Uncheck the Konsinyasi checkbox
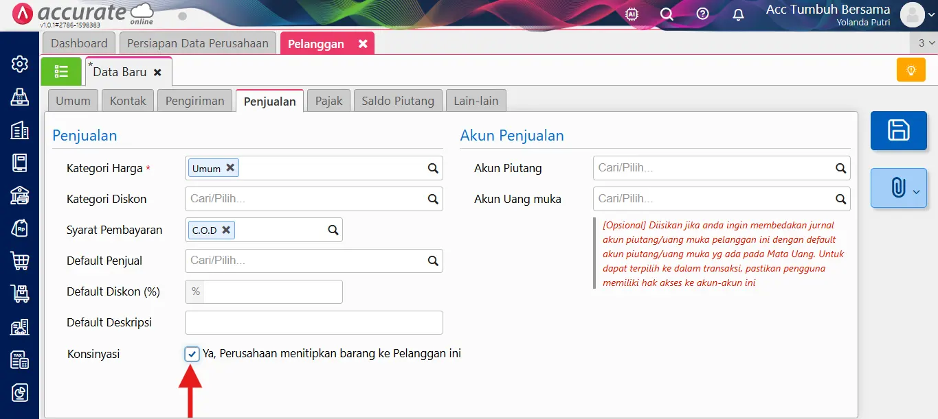Image resolution: width=938 pixels, height=419 pixels. pyautogui.click(x=192, y=353)
